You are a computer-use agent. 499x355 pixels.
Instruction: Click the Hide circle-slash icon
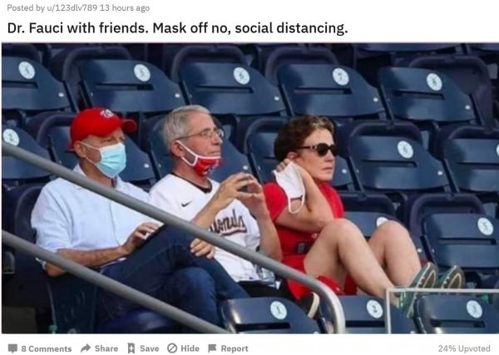[172, 348]
